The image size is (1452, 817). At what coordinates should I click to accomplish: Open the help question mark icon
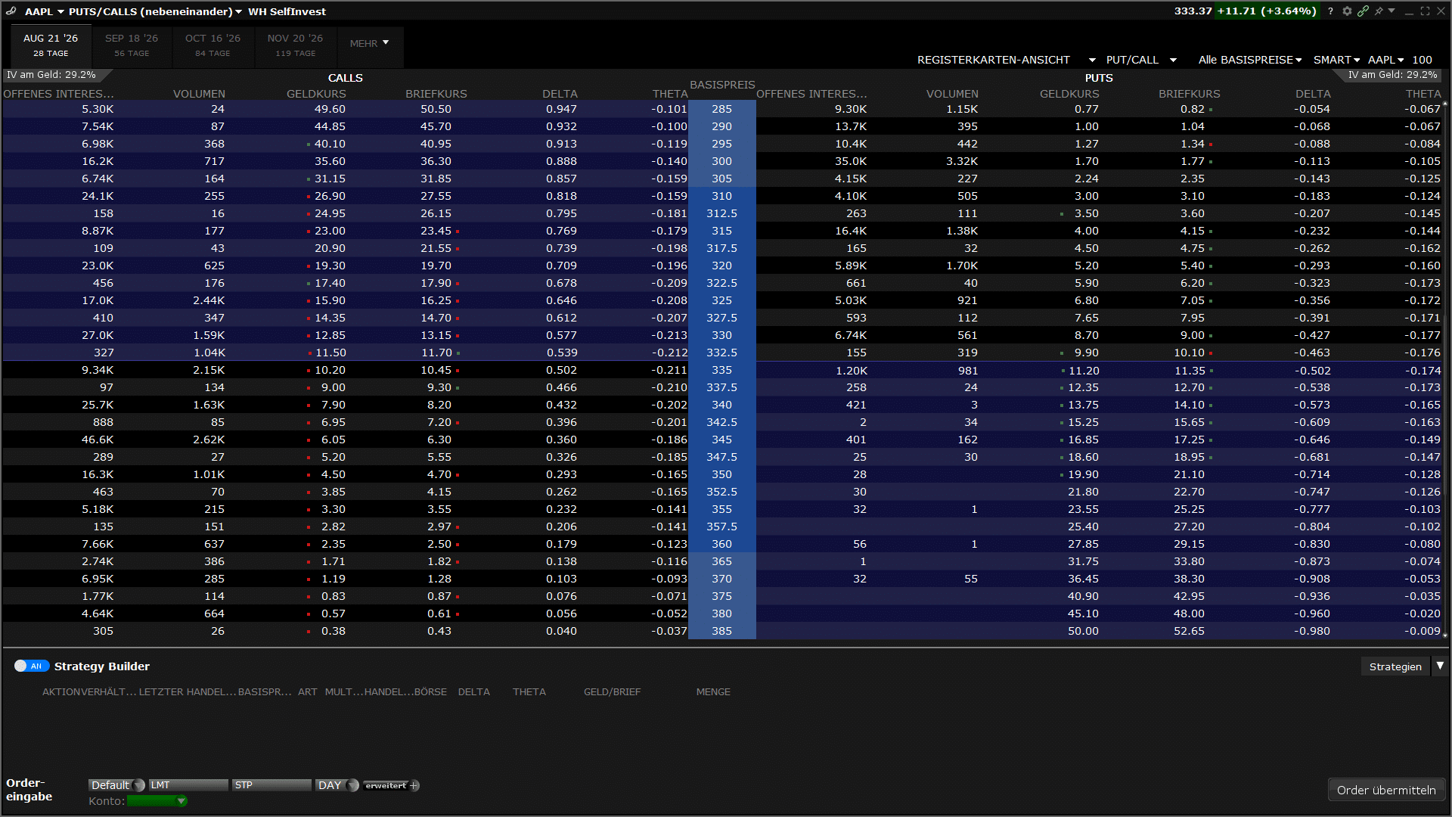(1330, 11)
